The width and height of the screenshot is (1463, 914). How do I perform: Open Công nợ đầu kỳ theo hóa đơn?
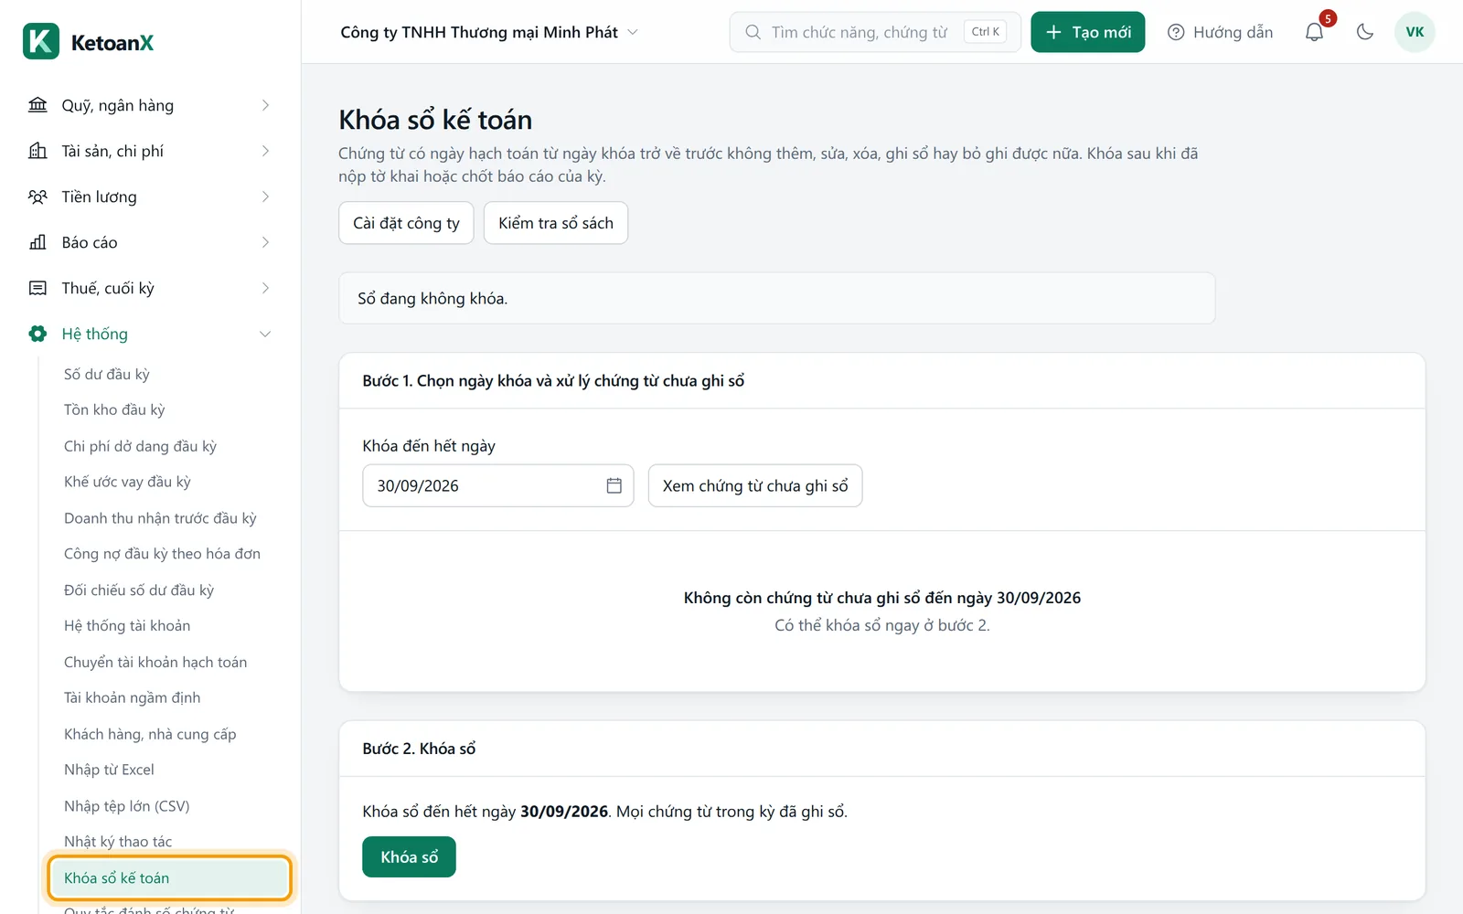pos(162,554)
